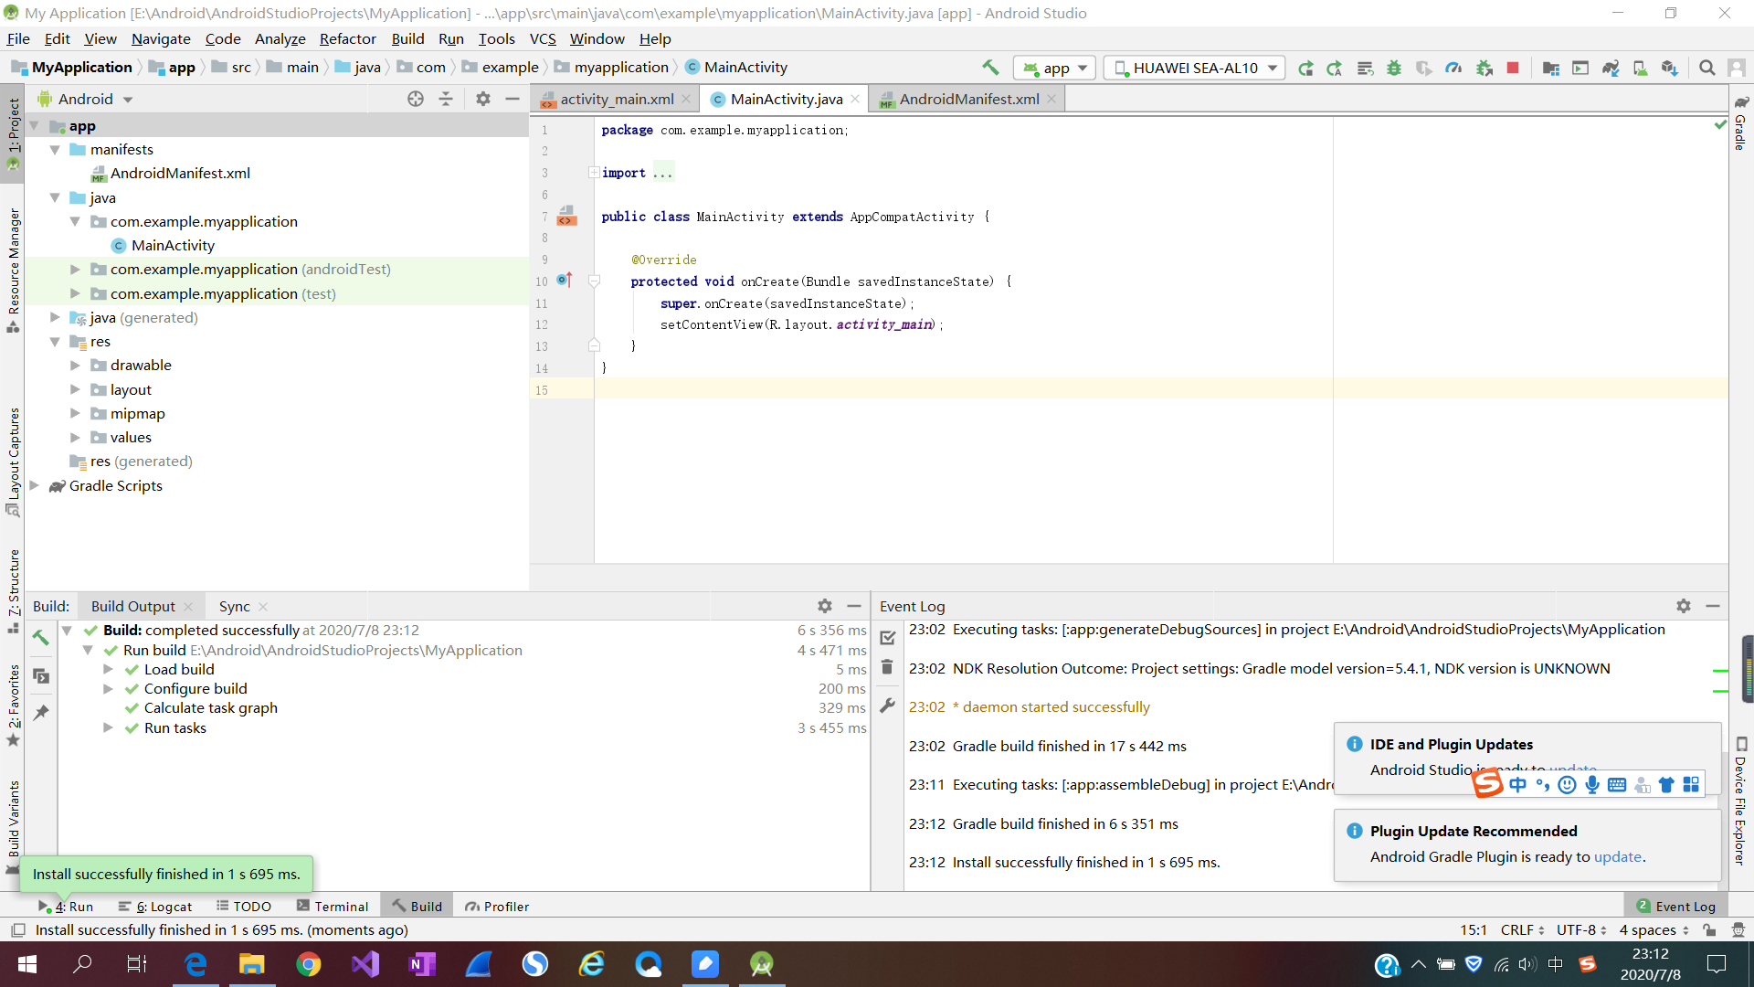Open the Terminal tool window button
The height and width of the screenshot is (987, 1754).
[x=333, y=907]
